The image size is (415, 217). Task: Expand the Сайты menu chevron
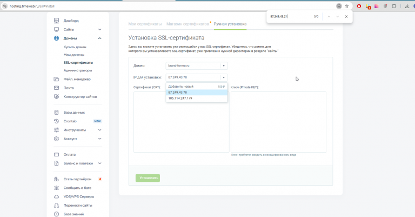100,29
